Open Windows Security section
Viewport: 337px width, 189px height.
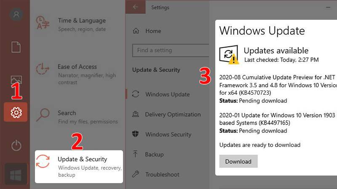[x=168, y=135]
